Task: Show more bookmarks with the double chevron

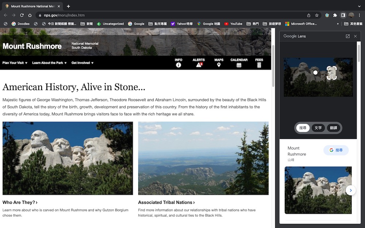Action: tap(338, 24)
